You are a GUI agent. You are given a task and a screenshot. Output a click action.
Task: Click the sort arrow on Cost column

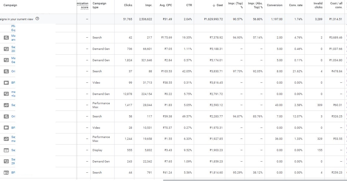(214, 5)
